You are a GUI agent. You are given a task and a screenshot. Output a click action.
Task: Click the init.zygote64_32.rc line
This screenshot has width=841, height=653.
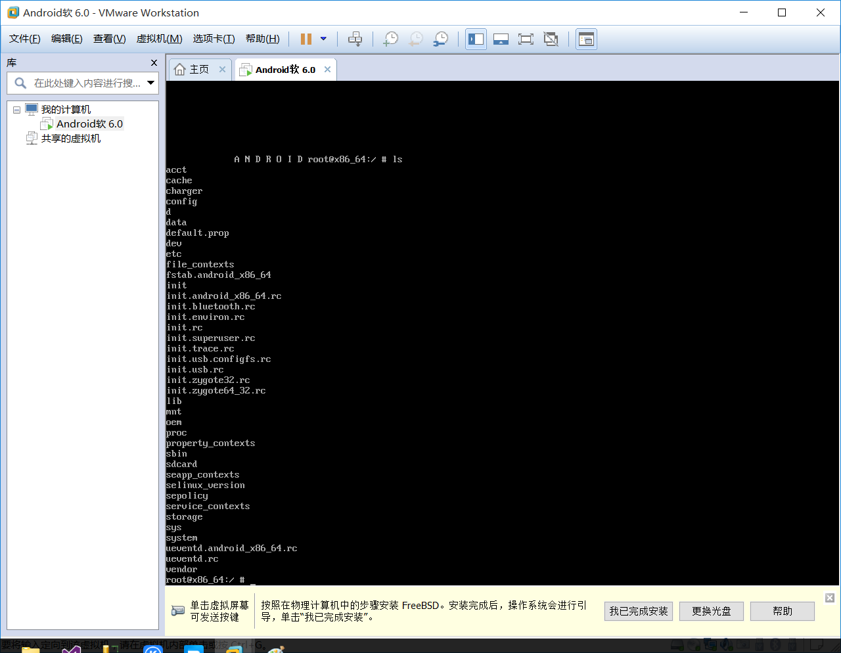(216, 390)
